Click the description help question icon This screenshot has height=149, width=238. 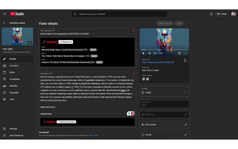(51, 73)
